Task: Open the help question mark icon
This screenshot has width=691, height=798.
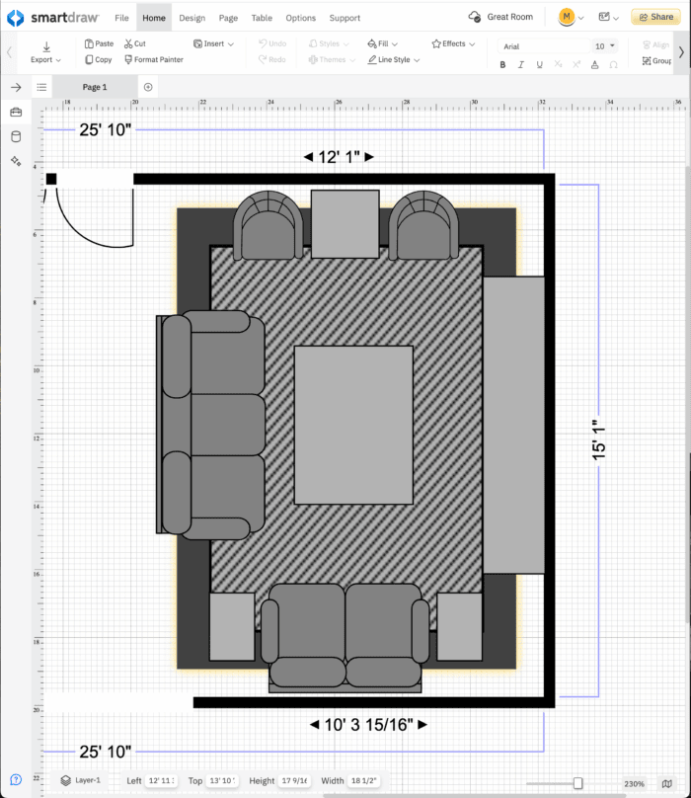Action: (16, 779)
